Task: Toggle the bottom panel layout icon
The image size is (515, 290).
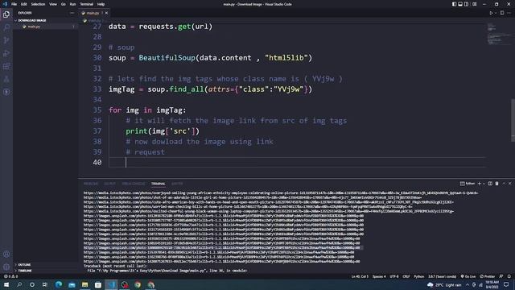Action: pos(460,4)
